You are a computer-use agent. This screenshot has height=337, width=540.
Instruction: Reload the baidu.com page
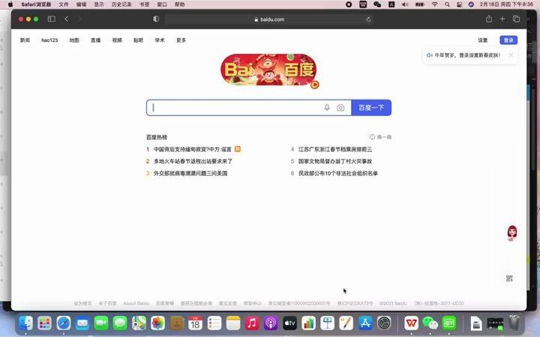pyautogui.click(x=368, y=19)
